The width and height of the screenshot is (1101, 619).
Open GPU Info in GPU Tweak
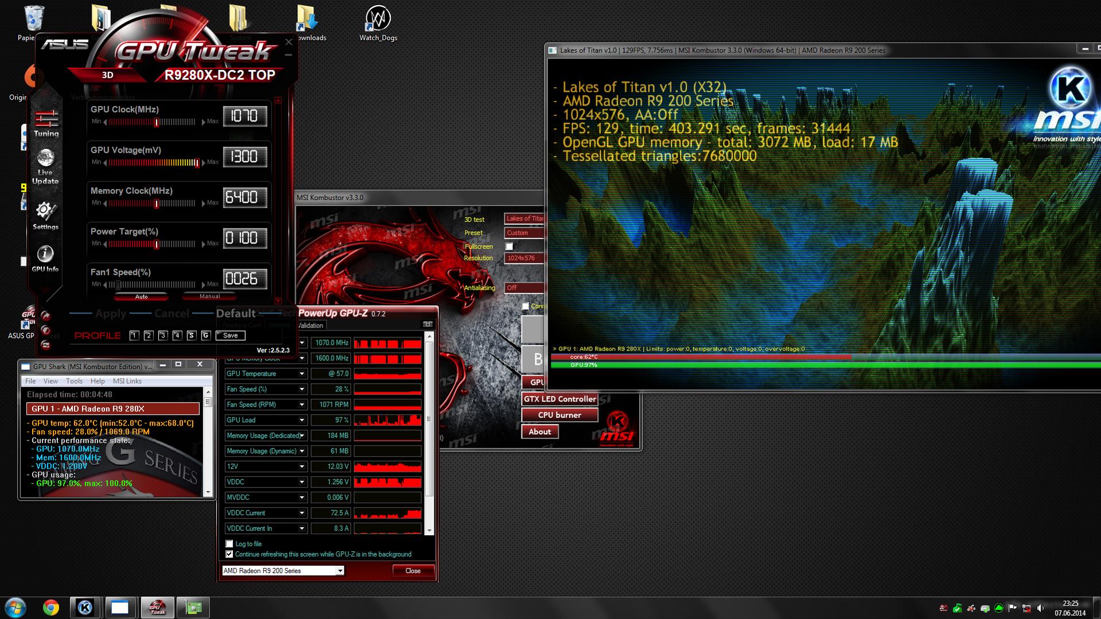click(45, 258)
